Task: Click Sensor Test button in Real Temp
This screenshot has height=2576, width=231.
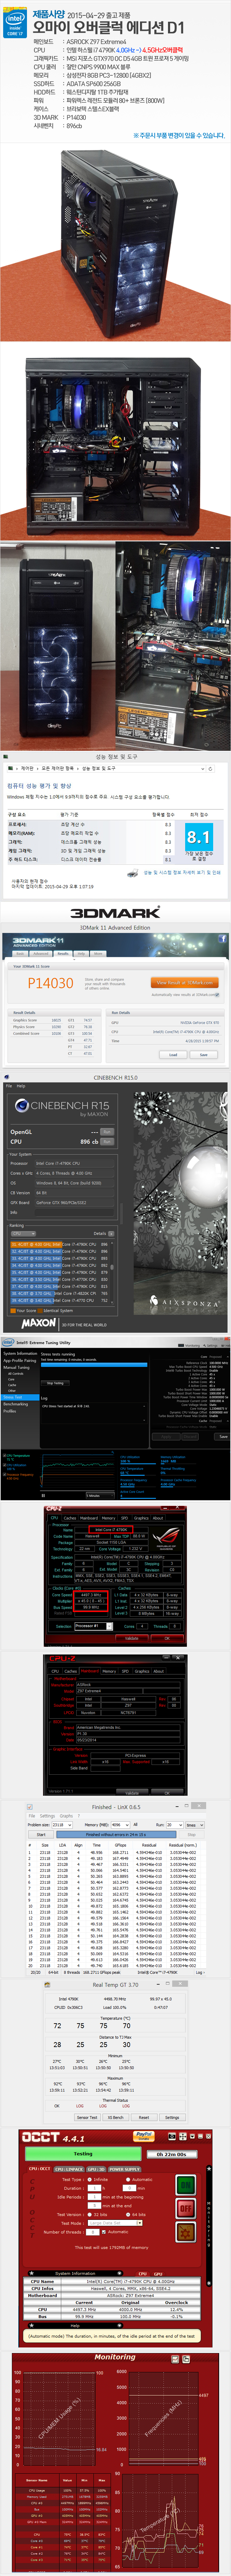Action: 87,2117
